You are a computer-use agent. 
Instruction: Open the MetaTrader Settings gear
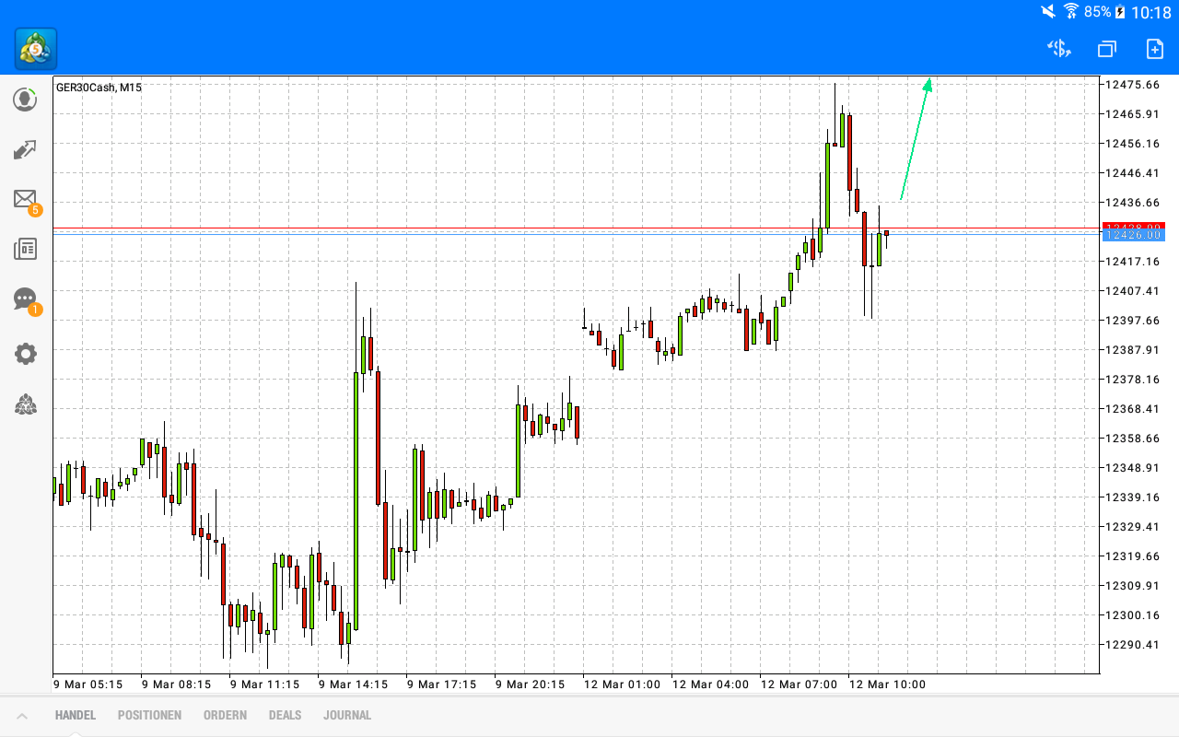tap(25, 354)
